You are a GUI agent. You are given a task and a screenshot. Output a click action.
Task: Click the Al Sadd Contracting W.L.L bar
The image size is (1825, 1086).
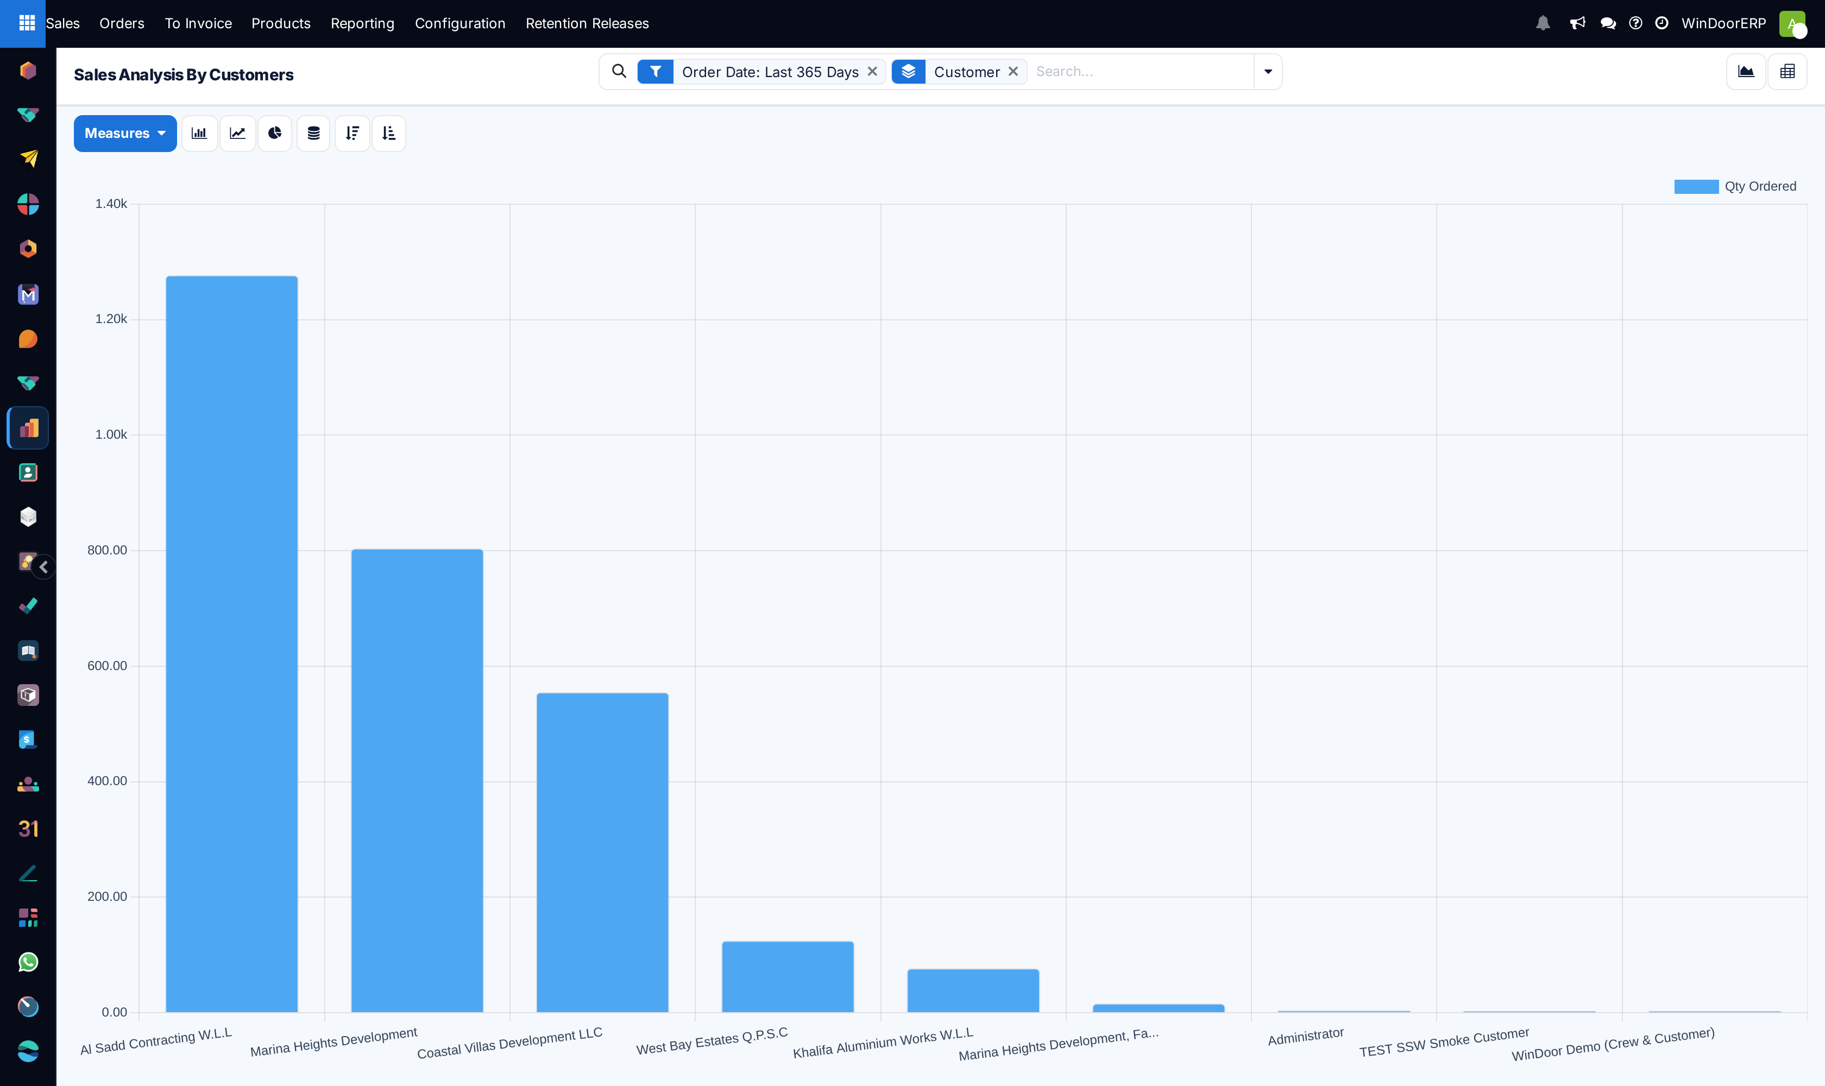(x=232, y=644)
